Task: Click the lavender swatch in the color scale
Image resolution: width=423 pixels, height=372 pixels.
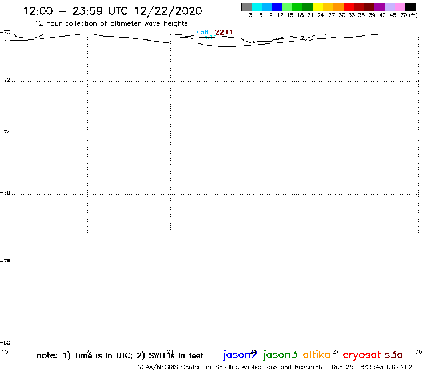Action: click(390, 7)
